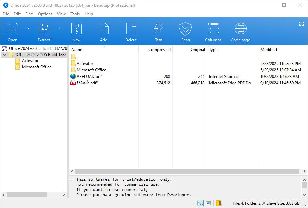Open the Tools menu
The image size is (308, 208).
pos(75,14)
